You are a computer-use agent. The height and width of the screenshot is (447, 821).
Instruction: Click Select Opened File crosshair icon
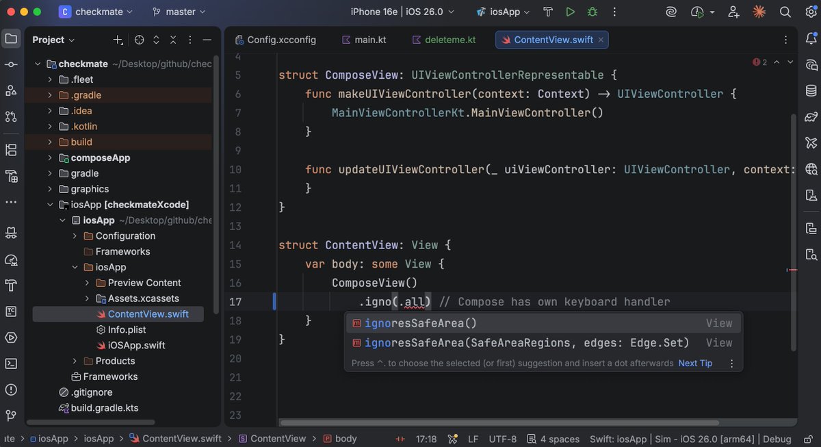[x=140, y=40]
